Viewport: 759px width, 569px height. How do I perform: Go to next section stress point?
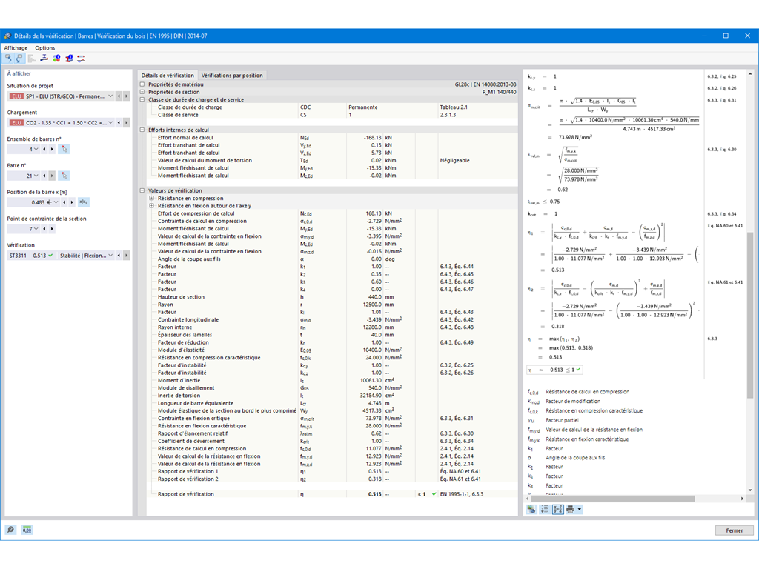coord(52,229)
